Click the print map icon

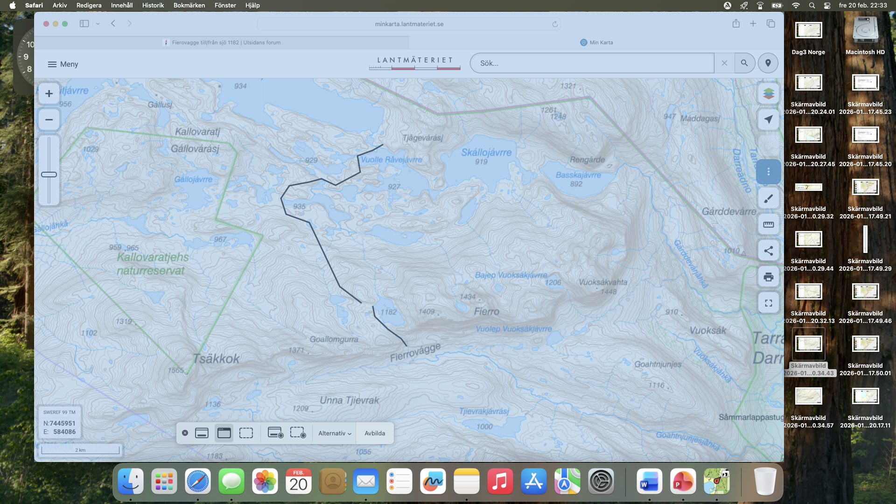point(768,277)
